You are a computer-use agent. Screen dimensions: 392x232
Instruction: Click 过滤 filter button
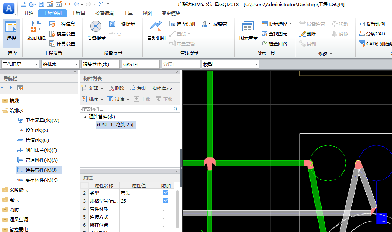point(116,99)
